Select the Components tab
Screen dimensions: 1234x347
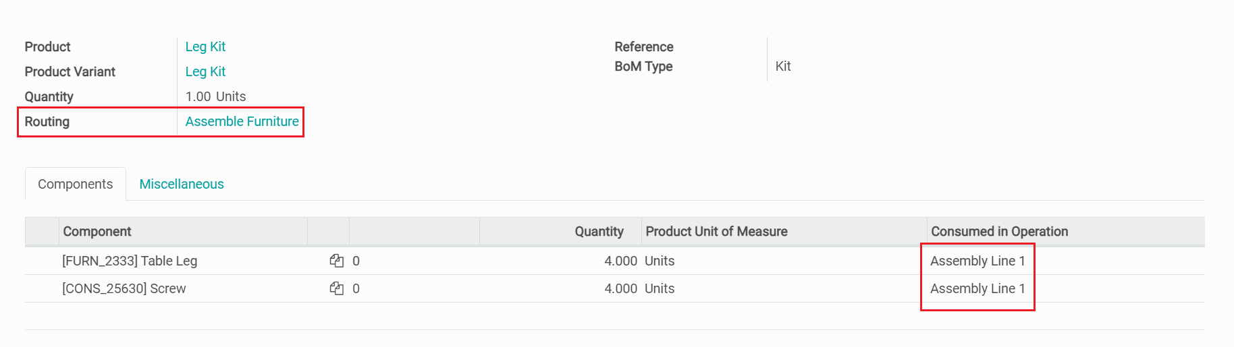click(x=76, y=184)
